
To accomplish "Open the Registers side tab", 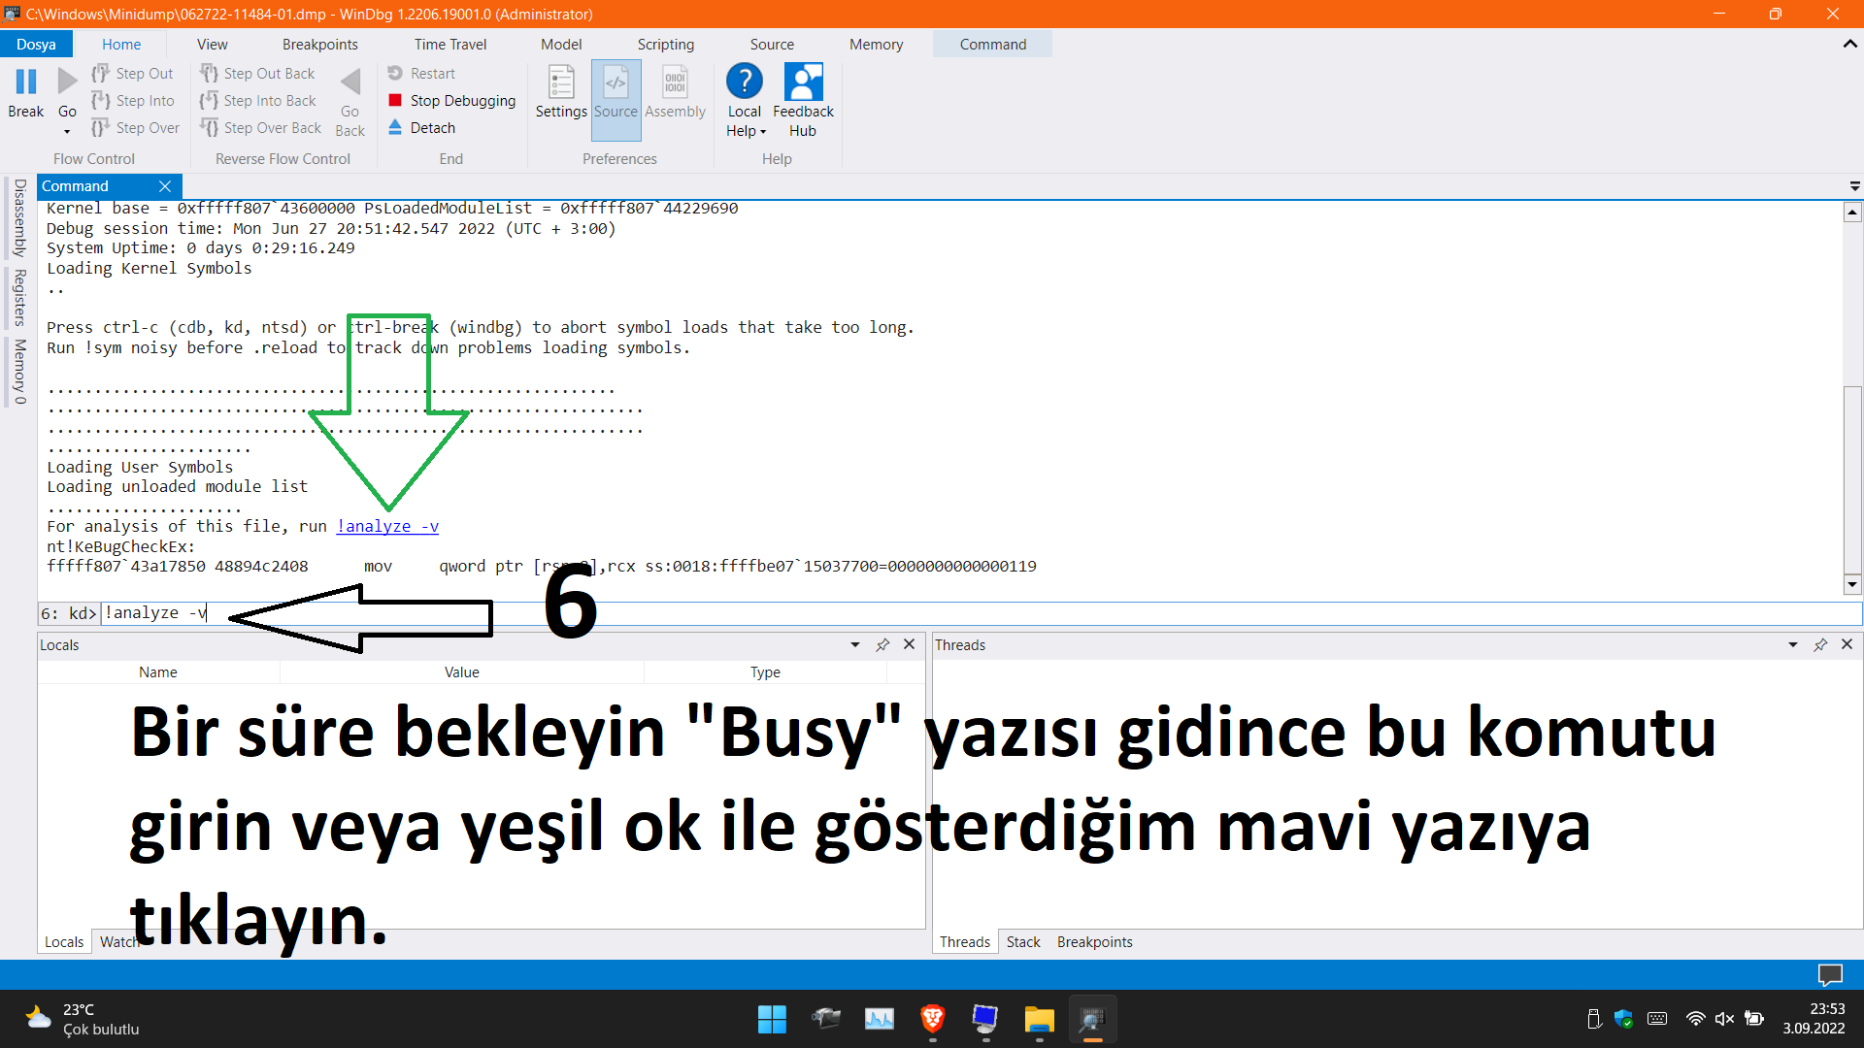I will (19, 297).
